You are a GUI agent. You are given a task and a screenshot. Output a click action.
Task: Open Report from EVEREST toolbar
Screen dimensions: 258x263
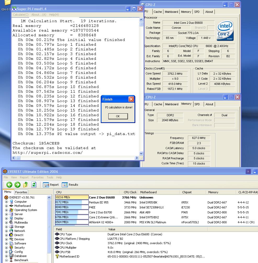[x=51, y=185]
